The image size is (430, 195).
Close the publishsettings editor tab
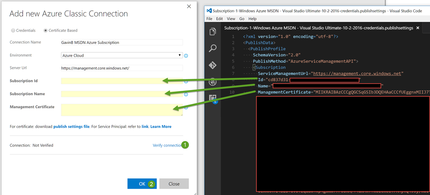point(417,28)
